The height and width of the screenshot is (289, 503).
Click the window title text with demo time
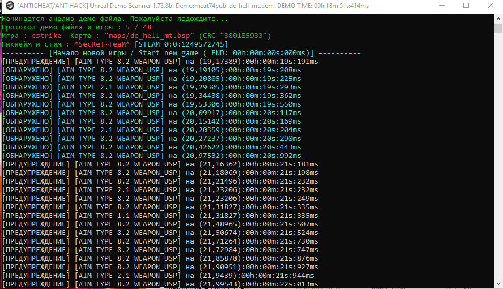point(193,6)
